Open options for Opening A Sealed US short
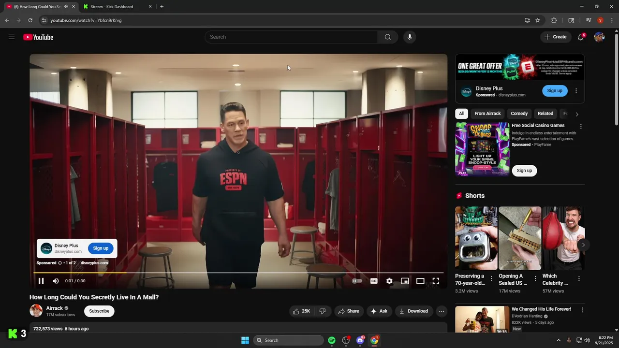Image resolution: width=619 pixels, height=348 pixels. (x=535, y=278)
